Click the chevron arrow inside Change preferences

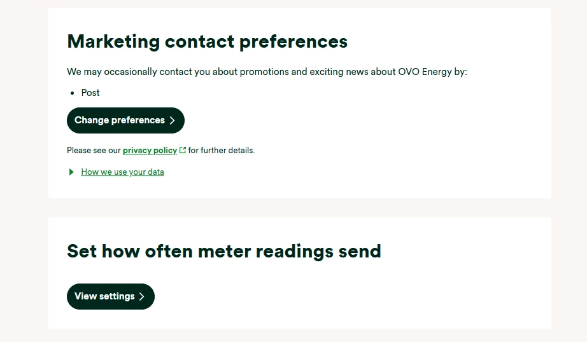172,121
